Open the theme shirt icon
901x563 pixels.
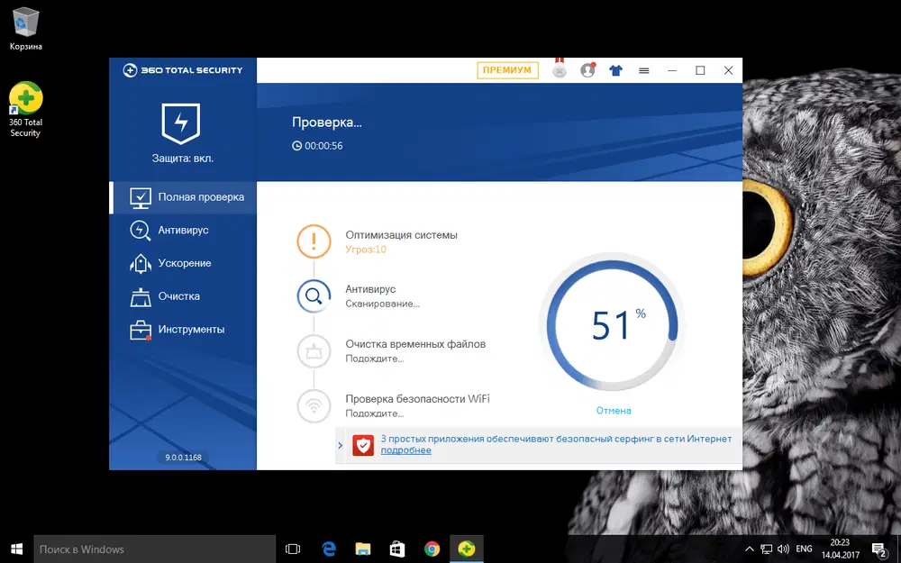pos(616,70)
